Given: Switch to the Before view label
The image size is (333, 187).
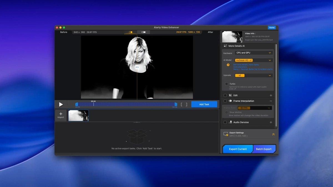Looking at the screenshot, I should 63,32.
